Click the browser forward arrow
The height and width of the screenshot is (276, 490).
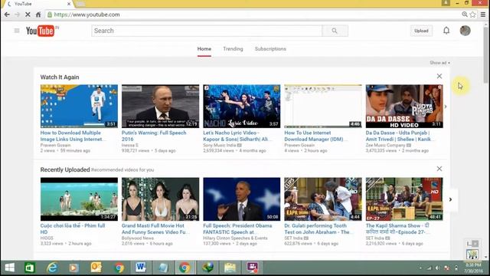click(17, 15)
